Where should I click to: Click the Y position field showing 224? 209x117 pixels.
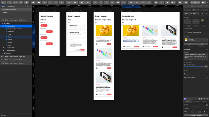[x=196, y=10]
